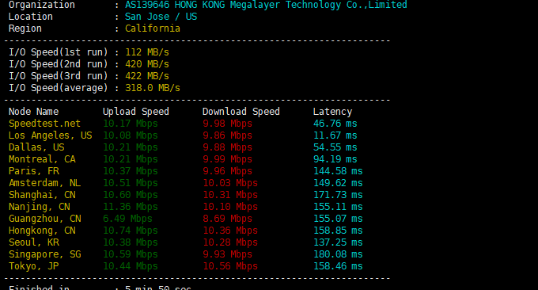538x290 pixels.
Task: Select download speed 9.99 Mbps for Montreal
Action: 228,159
